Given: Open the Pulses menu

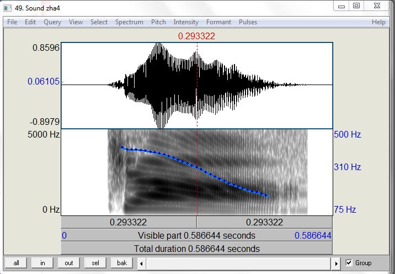Looking at the screenshot, I should click(x=248, y=22).
